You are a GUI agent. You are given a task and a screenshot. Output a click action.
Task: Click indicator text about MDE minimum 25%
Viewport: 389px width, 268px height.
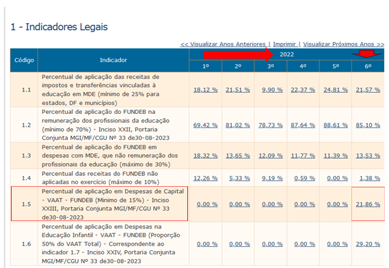100,90
